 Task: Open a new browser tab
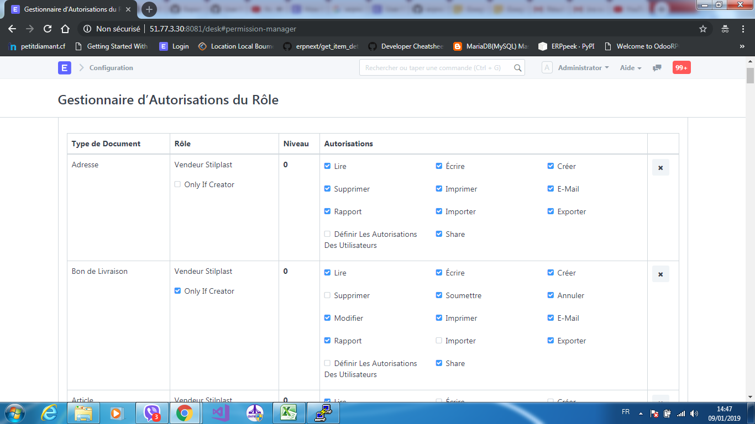point(149,9)
